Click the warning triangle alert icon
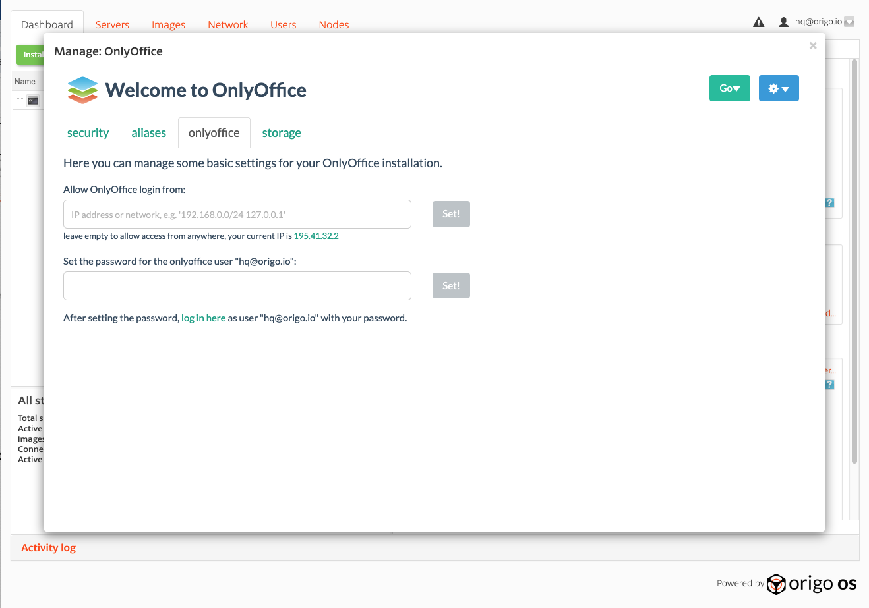 (759, 22)
